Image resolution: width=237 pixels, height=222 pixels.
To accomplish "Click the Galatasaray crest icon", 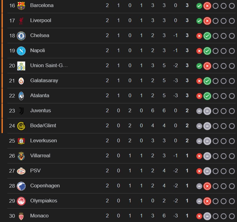I will click(21, 81).
